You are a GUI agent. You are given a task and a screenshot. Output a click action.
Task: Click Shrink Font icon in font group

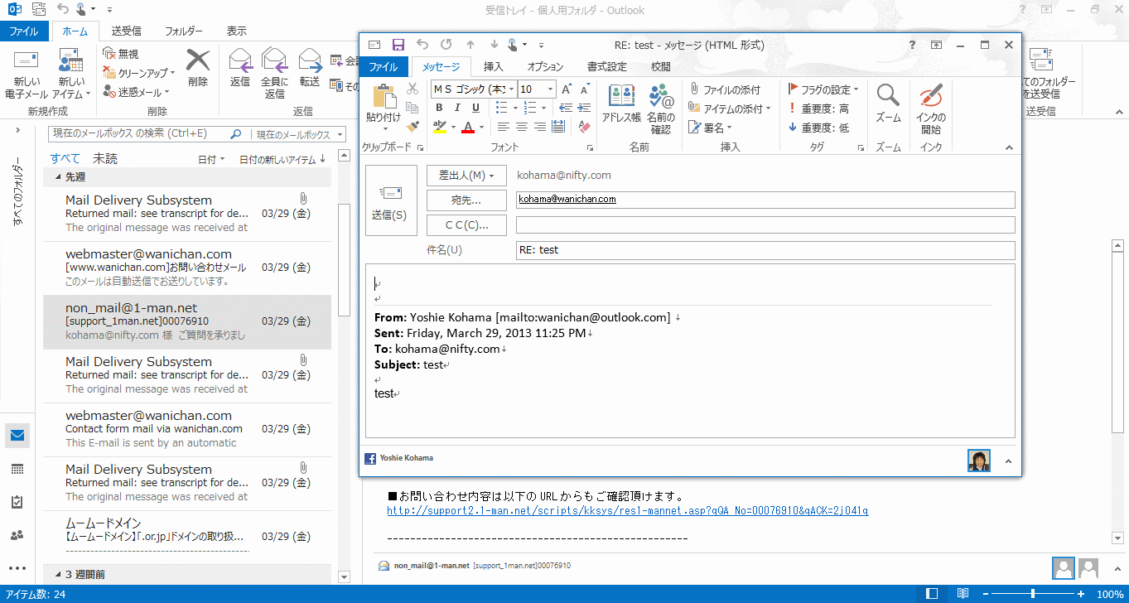[x=584, y=89]
